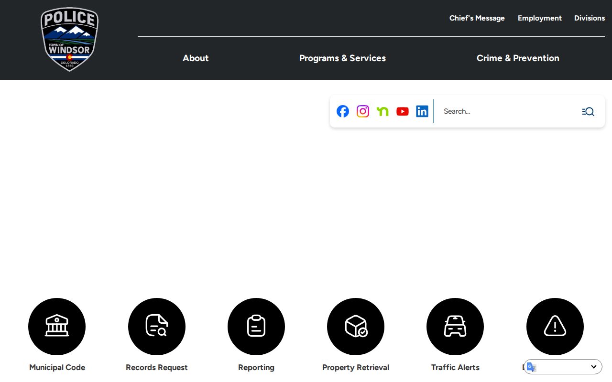Open the Municipal Code building icon

click(x=57, y=327)
